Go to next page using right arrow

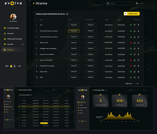click(137, 84)
